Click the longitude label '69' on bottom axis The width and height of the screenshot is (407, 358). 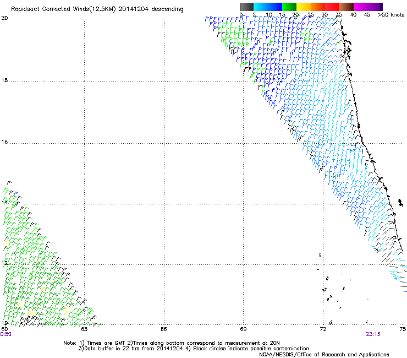click(x=243, y=329)
